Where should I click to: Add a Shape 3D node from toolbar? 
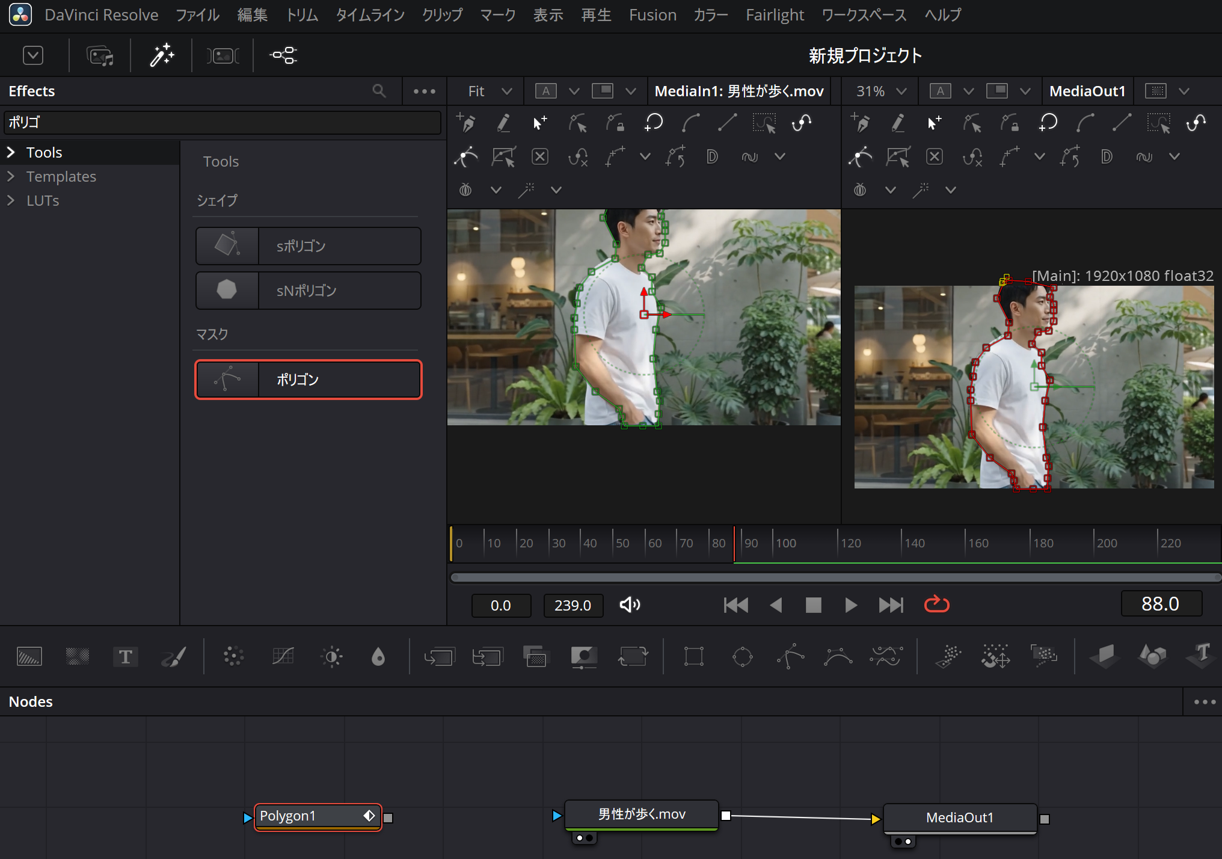(1152, 655)
